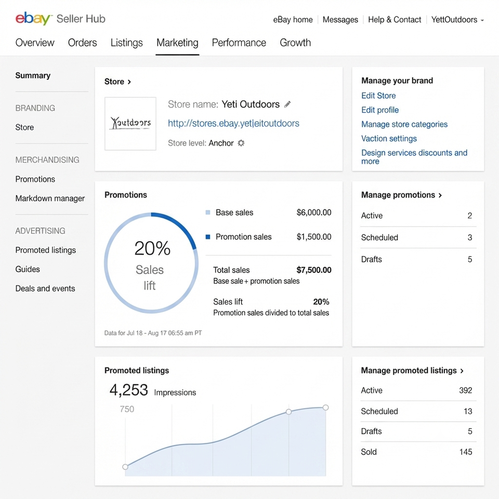Click Drafts promotions row showing 5

coord(418,259)
